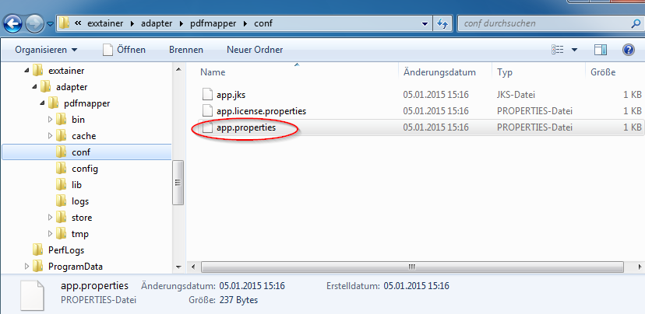
Task: Expand the store folder node
Action: [x=50, y=217]
